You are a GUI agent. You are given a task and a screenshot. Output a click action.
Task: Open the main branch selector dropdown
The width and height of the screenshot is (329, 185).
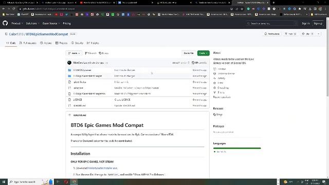point(74,53)
